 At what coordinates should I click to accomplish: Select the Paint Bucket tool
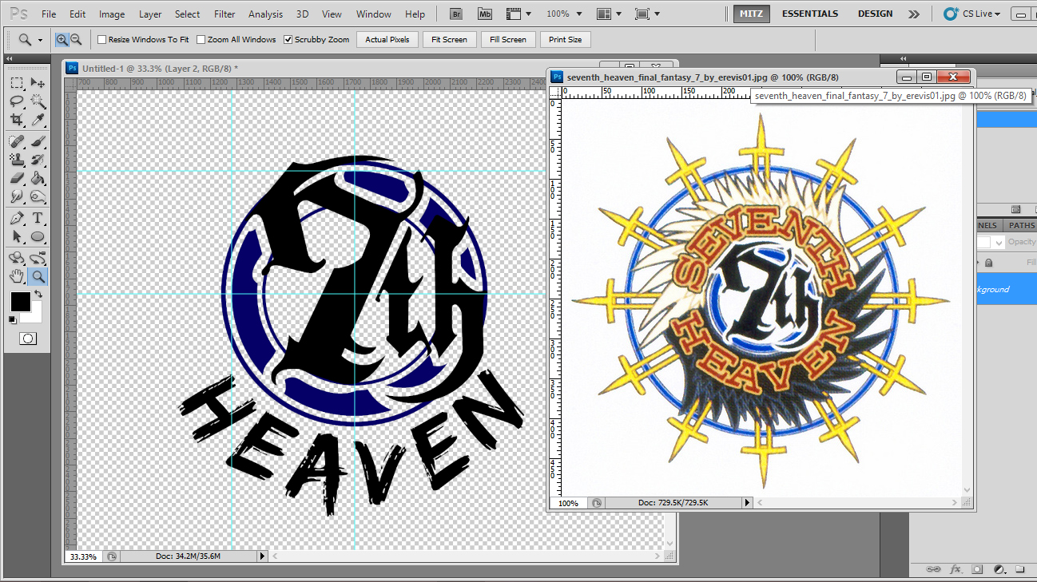(x=38, y=178)
